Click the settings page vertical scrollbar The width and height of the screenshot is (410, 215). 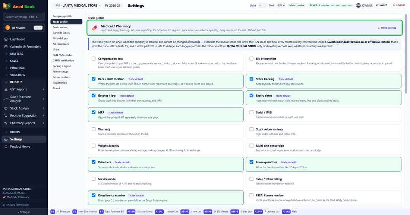(406, 54)
